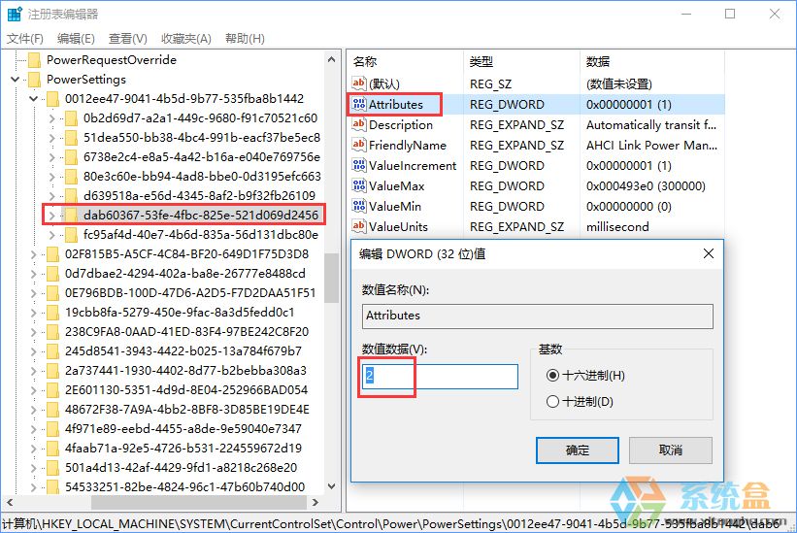The width and height of the screenshot is (797, 533).
Task: Click the PowerSettings folder icon
Action: pyautogui.click(x=35, y=80)
